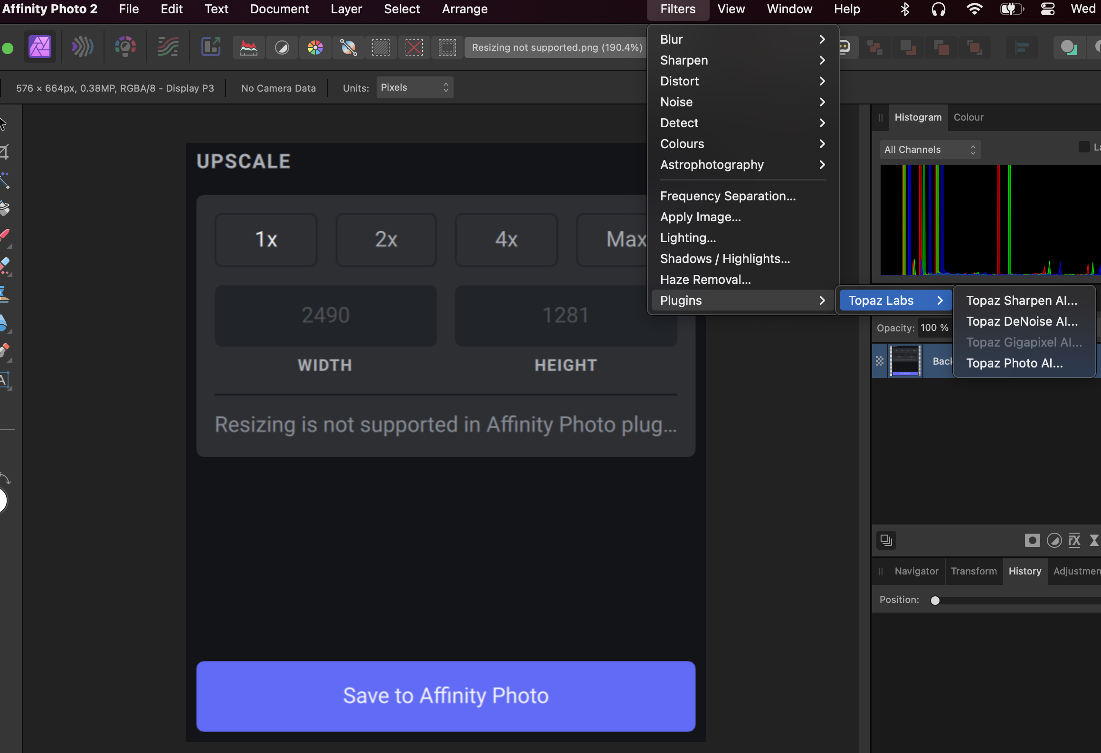Screen dimensions: 1101x753
Task: Click the battery status icon
Action: 1011,9
